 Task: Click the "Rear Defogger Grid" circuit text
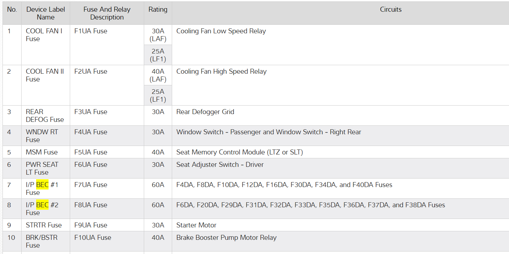[x=205, y=112]
